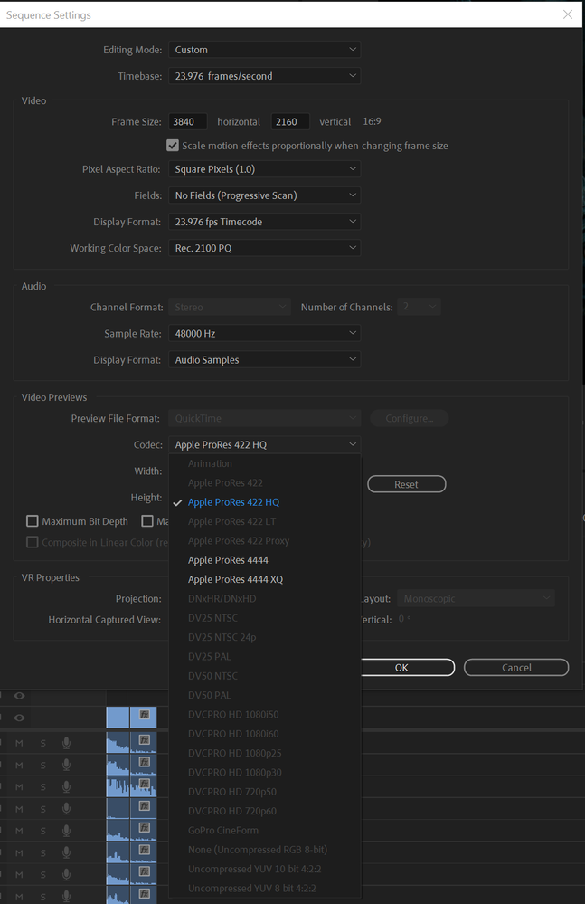Click the fx badge on the topmost audio clip
The width and height of the screenshot is (585, 904).
145,739
